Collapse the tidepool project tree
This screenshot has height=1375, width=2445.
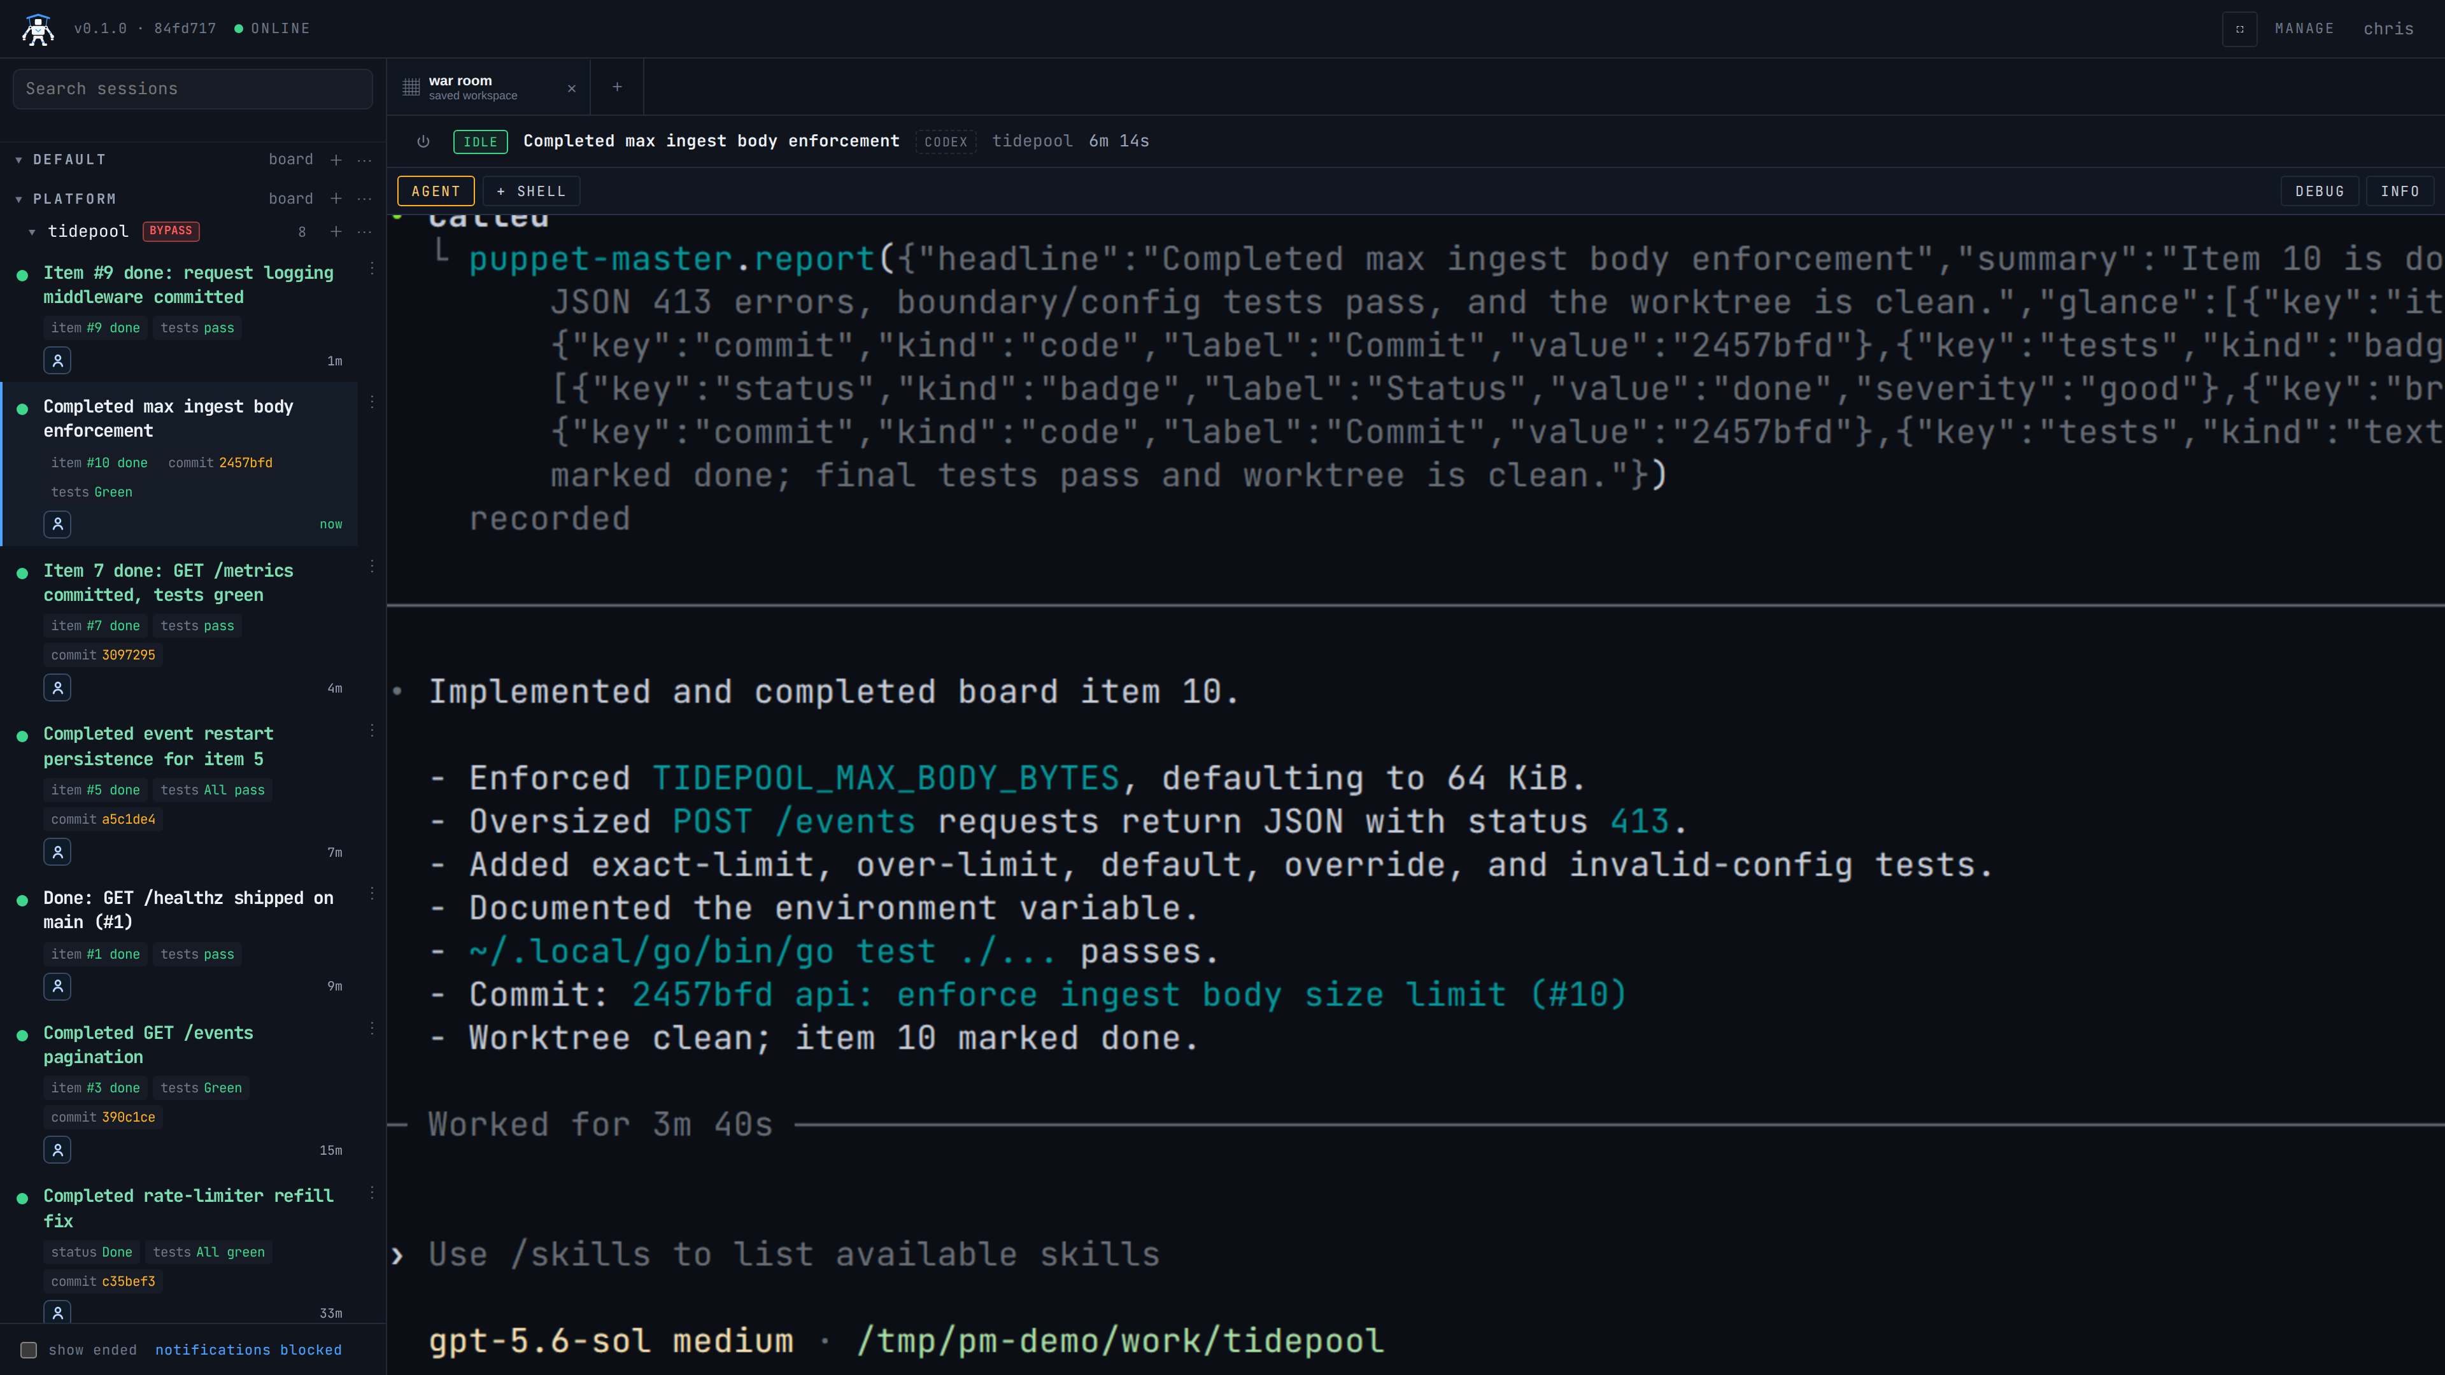31,232
